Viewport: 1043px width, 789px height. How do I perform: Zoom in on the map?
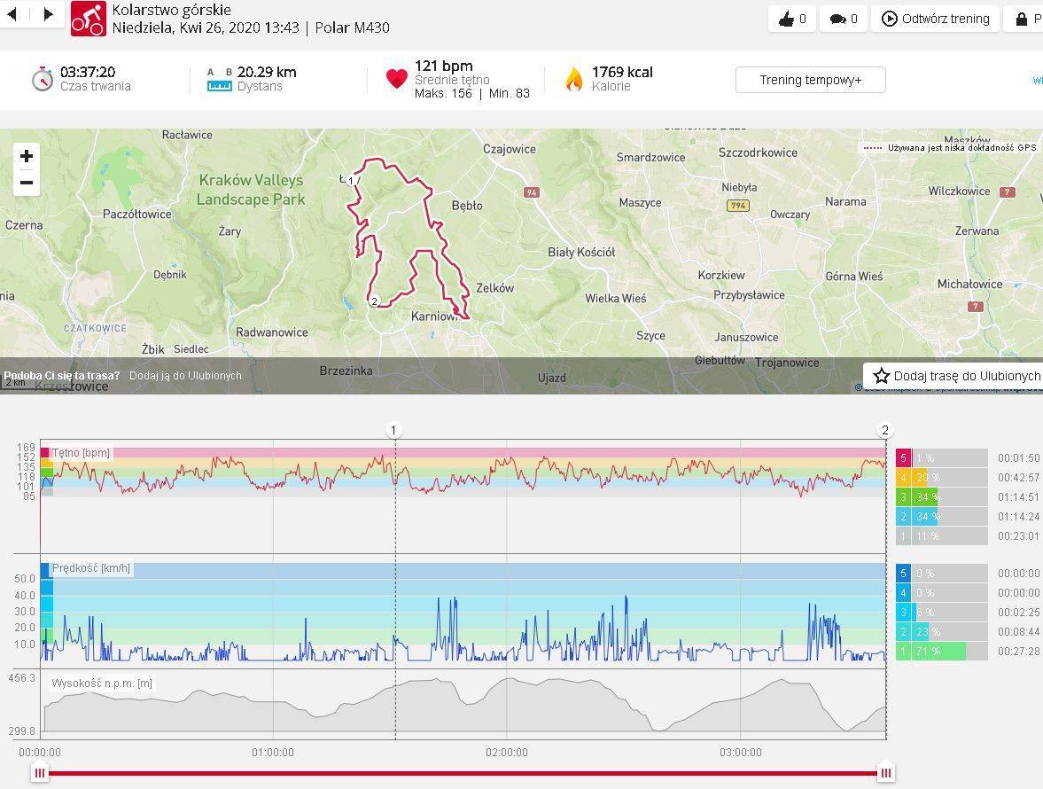click(x=27, y=157)
